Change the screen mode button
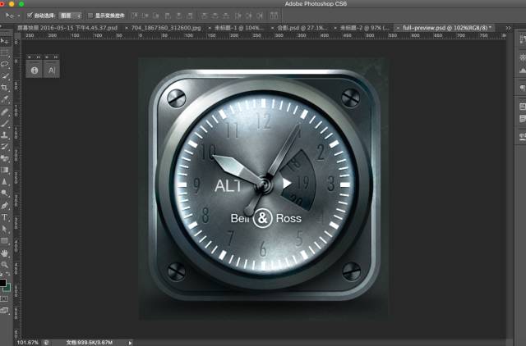The image size is (526, 346). [4, 311]
